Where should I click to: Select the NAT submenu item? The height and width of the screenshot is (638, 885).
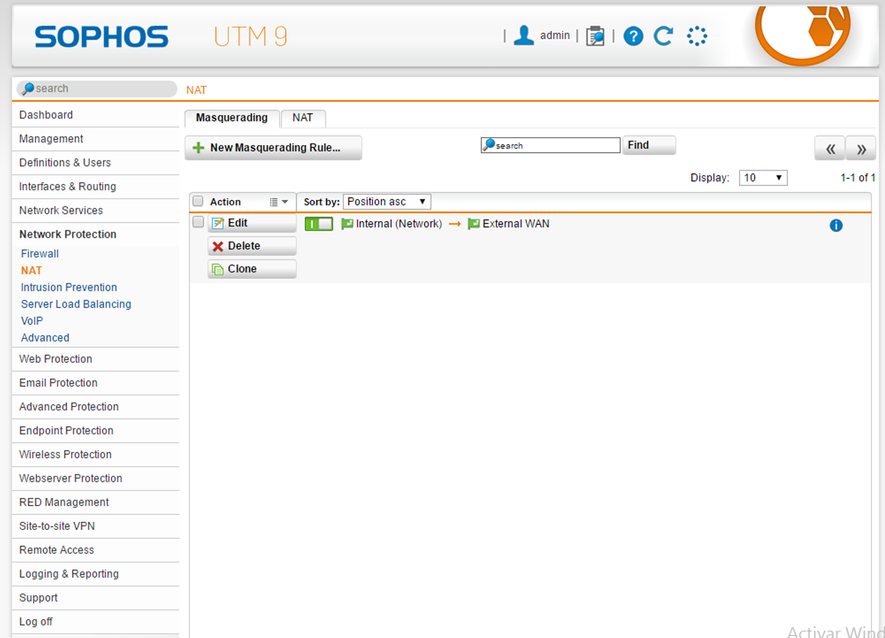click(x=32, y=271)
